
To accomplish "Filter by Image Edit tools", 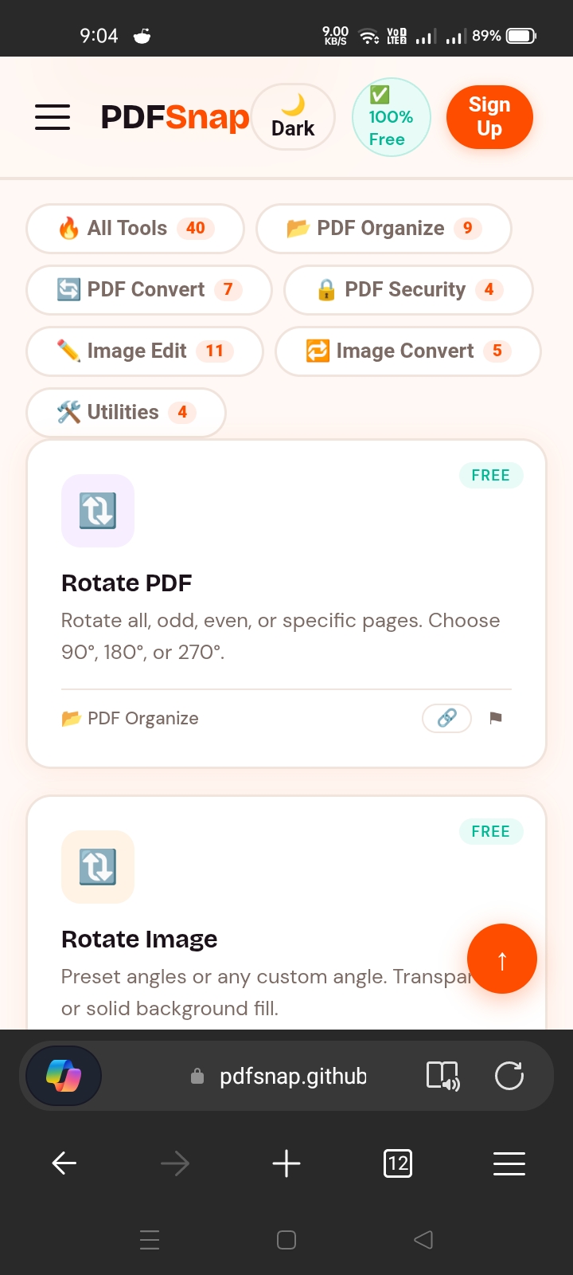I will pos(145,351).
